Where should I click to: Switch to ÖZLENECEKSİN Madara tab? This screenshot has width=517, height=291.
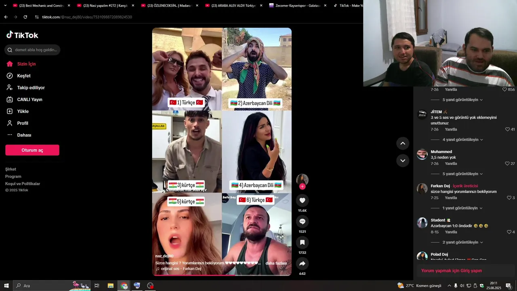coord(169,6)
